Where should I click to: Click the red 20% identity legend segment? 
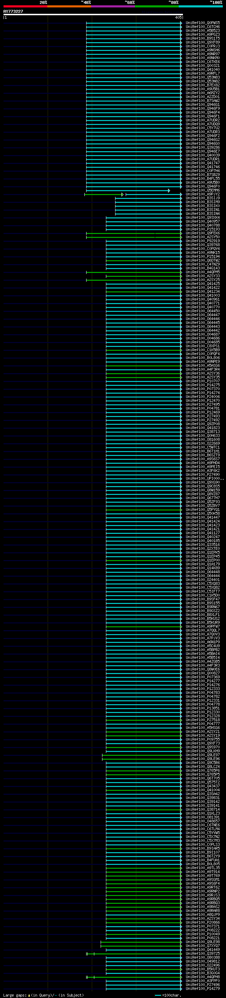[25, 6]
